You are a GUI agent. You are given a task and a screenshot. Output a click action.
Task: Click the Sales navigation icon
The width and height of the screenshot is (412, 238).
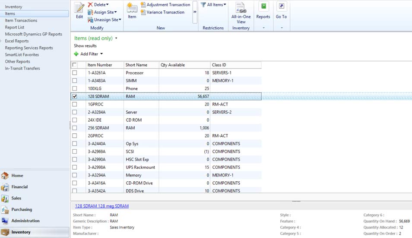(5, 198)
